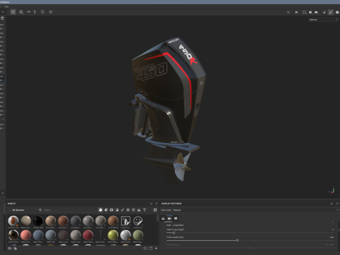Viewport: 340px width, 255px height.
Task: Close the Display Settings panel
Action: [337, 203]
